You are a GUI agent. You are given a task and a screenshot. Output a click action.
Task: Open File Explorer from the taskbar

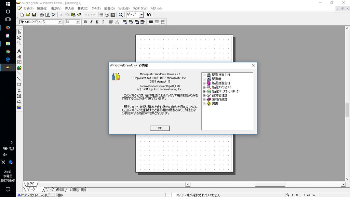pos(8,43)
